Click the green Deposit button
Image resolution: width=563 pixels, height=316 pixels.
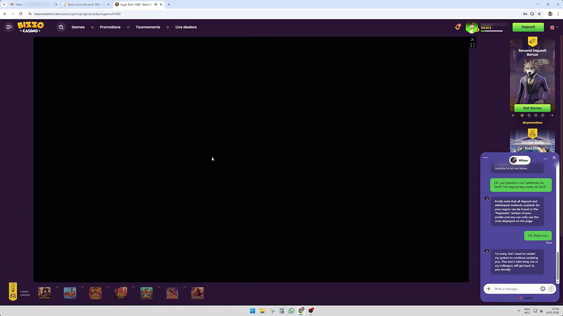[528, 27]
